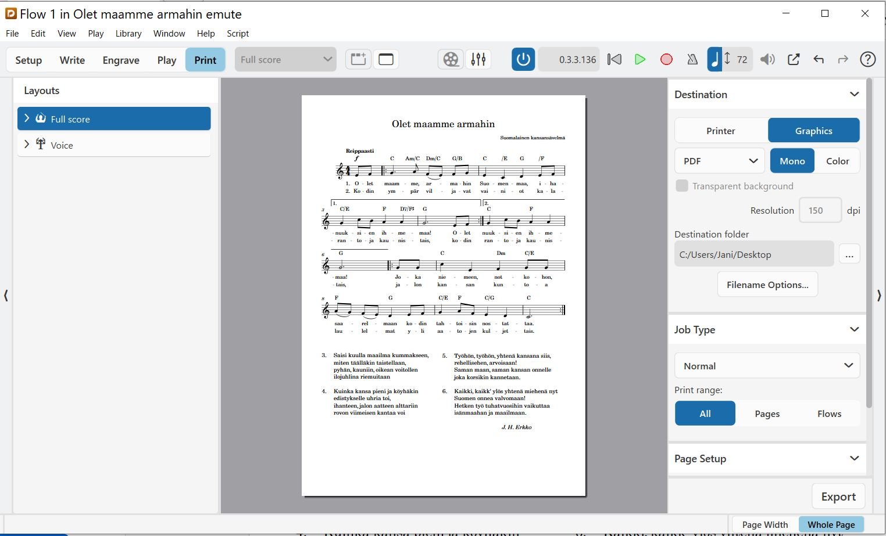886x536 pixels.
Task: Open the Mixer sliders icon
Action: (478, 59)
